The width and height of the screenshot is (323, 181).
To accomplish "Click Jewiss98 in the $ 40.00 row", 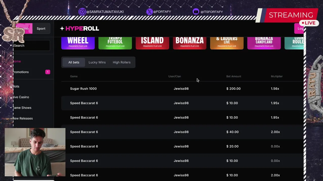I will click(181, 132).
